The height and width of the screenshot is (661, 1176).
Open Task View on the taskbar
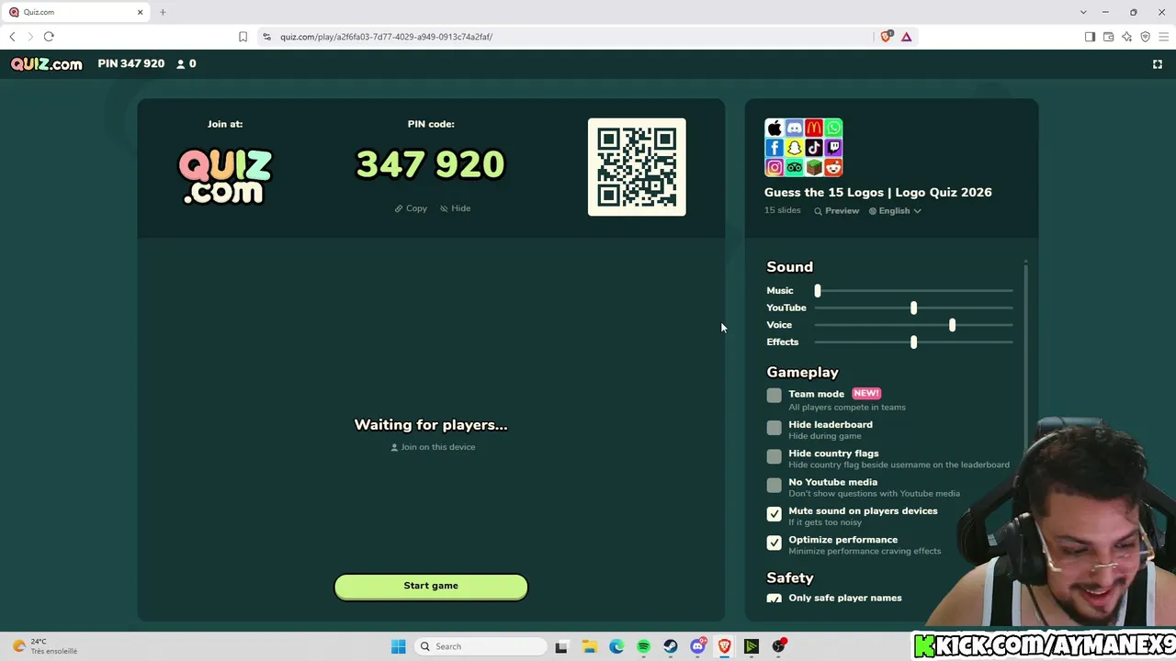point(561,646)
